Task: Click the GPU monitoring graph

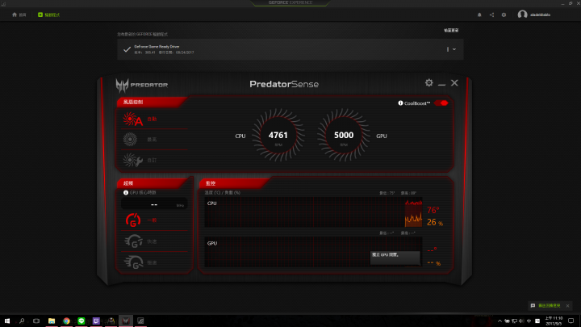Action: coord(313,252)
